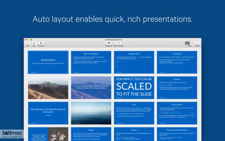This screenshot has width=225, height=141.
Task: Toggle Show Preview window
Action: [x=118, y=43]
